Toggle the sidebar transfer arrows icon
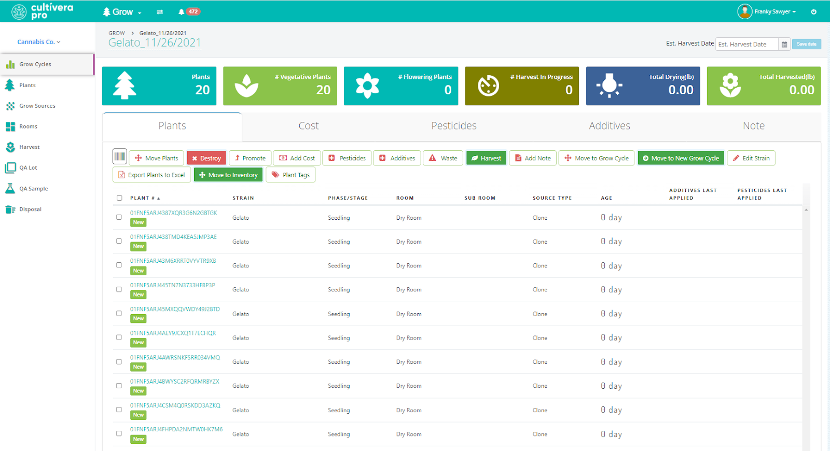Screen dimensions: 830x451 tap(160, 12)
